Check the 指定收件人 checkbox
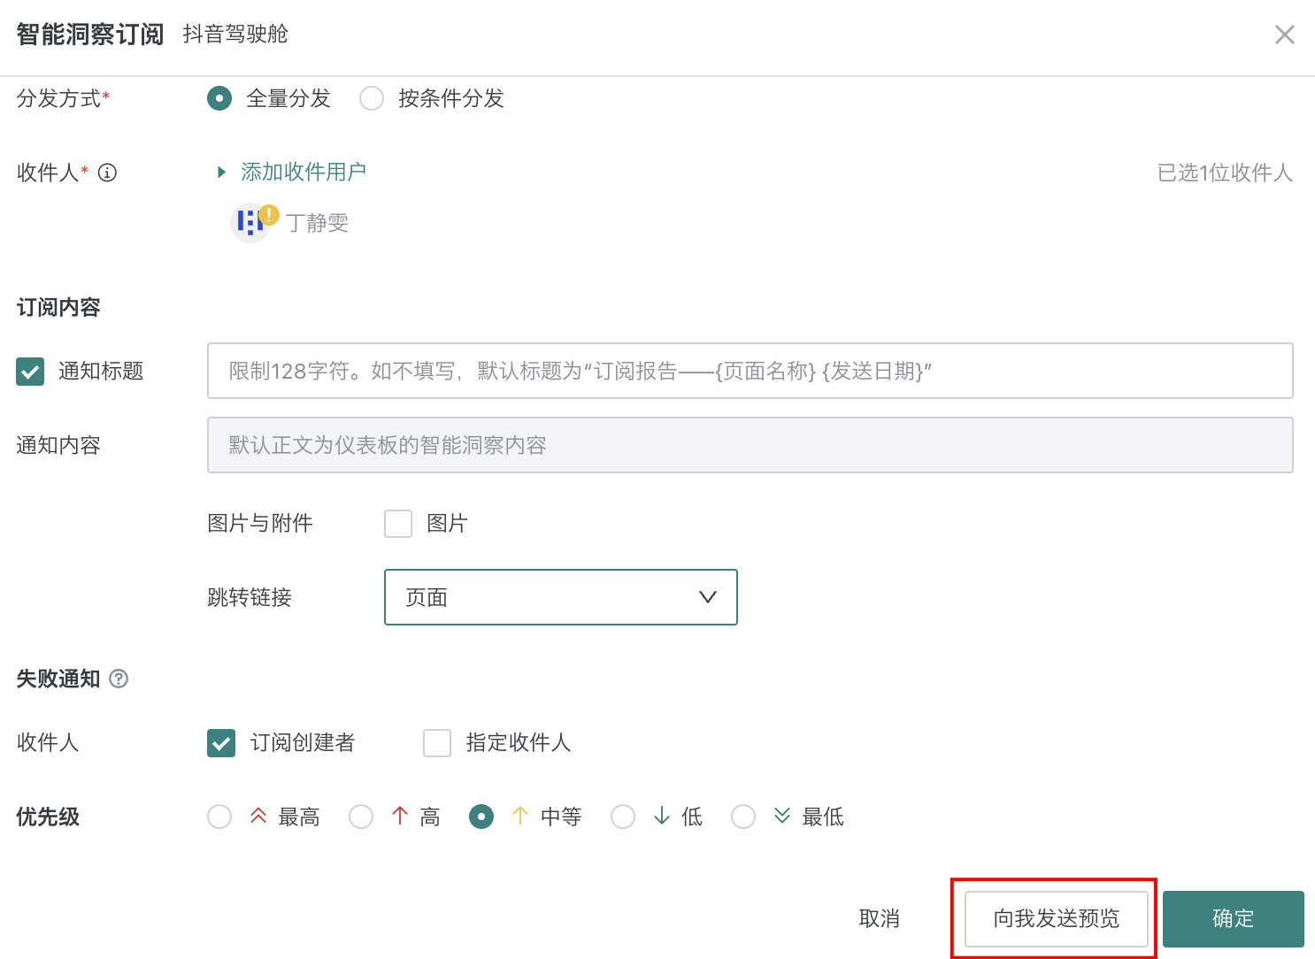The image size is (1315, 959). pyautogui.click(x=437, y=743)
